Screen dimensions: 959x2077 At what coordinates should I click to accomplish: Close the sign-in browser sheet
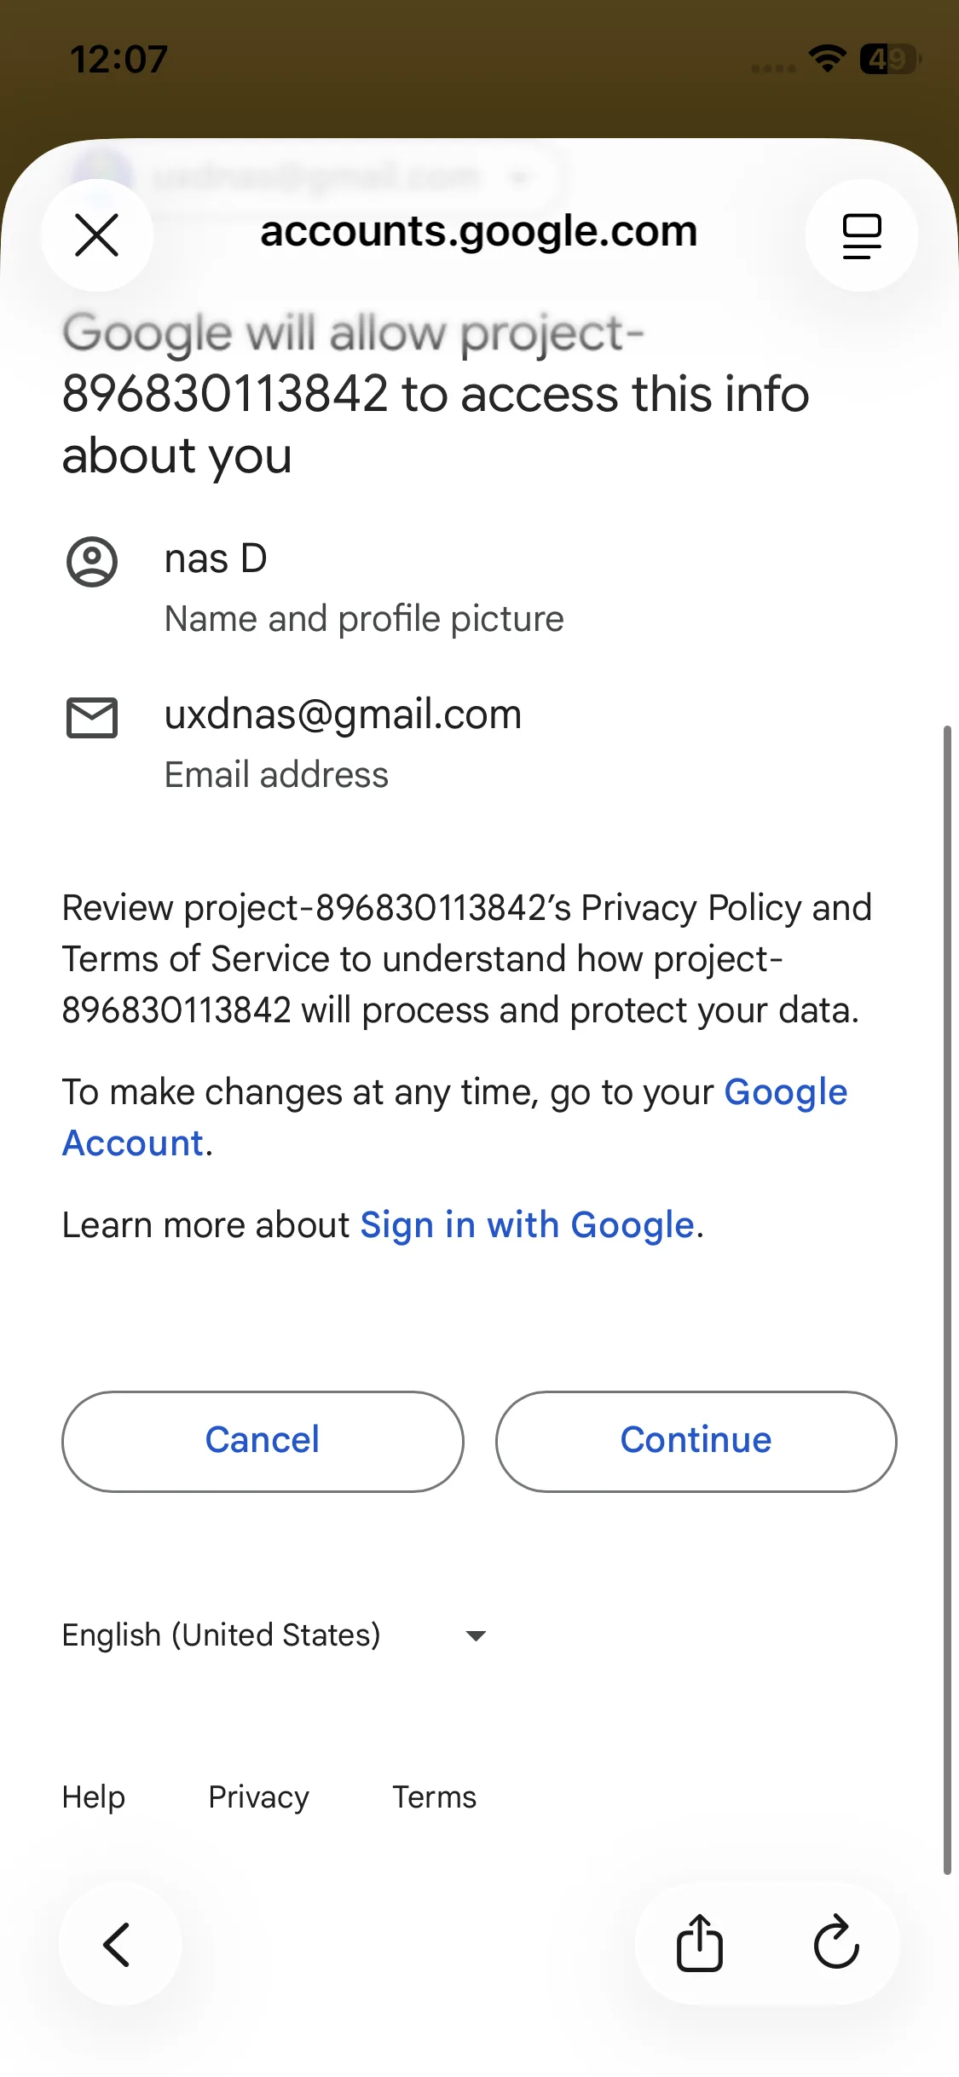coord(97,235)
